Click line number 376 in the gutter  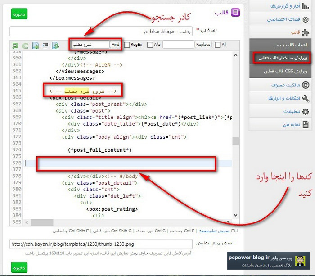pyautogui.click(x=17, y=163)
